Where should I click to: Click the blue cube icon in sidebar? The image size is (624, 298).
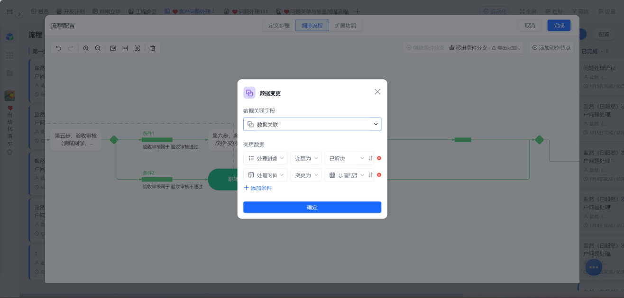pos(9,37)
